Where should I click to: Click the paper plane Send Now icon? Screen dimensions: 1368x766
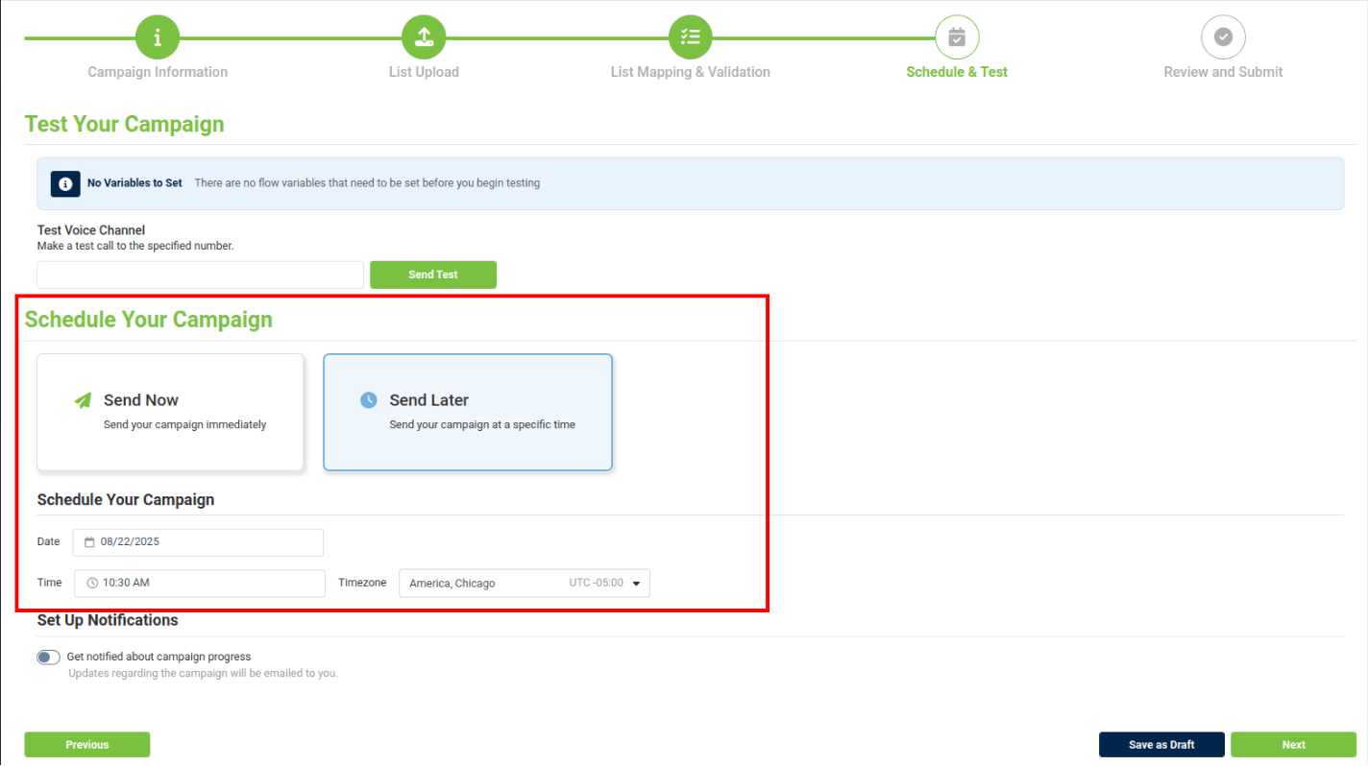coord(84,400)
